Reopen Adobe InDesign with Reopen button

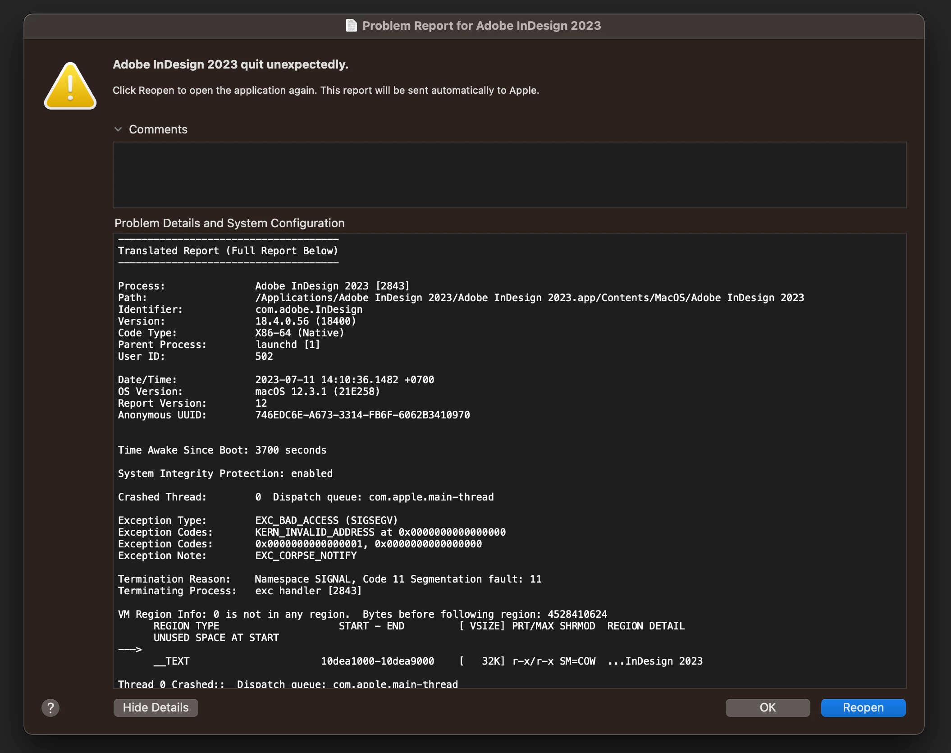(863, 707)
